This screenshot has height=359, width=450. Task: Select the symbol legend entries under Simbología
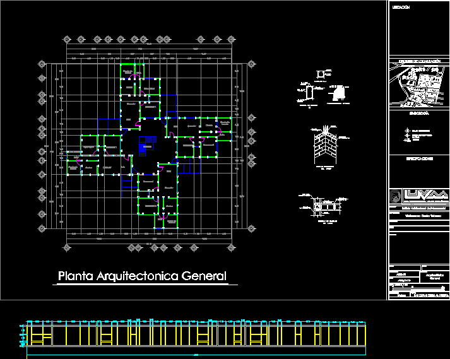(x=417, y=134)
